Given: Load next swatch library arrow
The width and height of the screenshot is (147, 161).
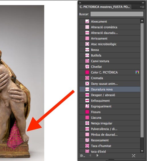Looking at the screenshot, I should (97, 156).
